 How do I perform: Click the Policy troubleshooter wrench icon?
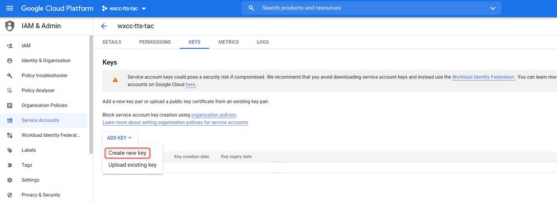[x=9, y=76]
